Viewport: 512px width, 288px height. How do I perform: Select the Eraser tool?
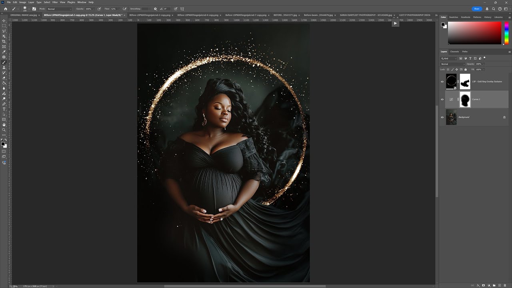pos(4,78)
